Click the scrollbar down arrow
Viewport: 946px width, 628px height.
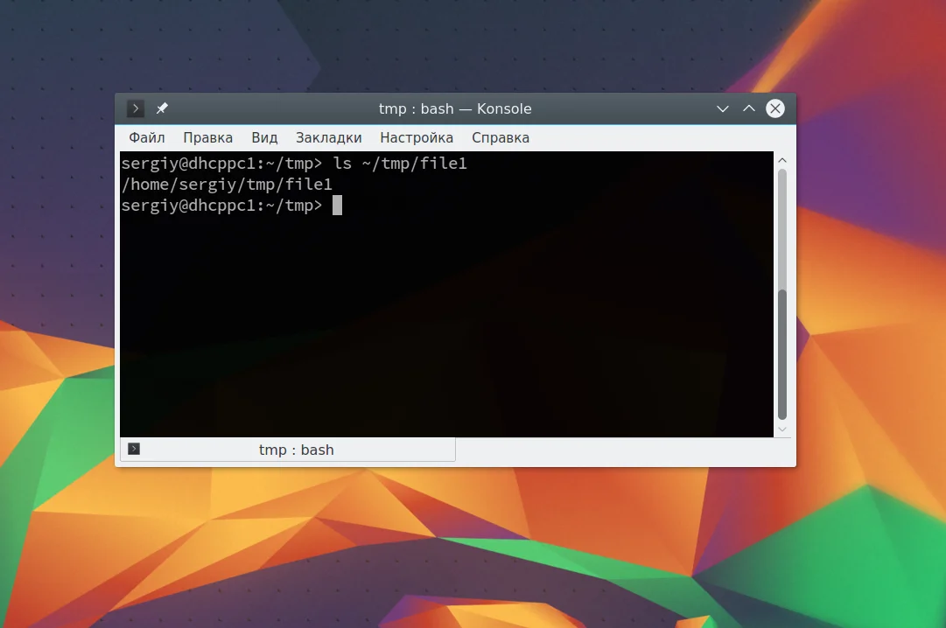click(781, 429)
